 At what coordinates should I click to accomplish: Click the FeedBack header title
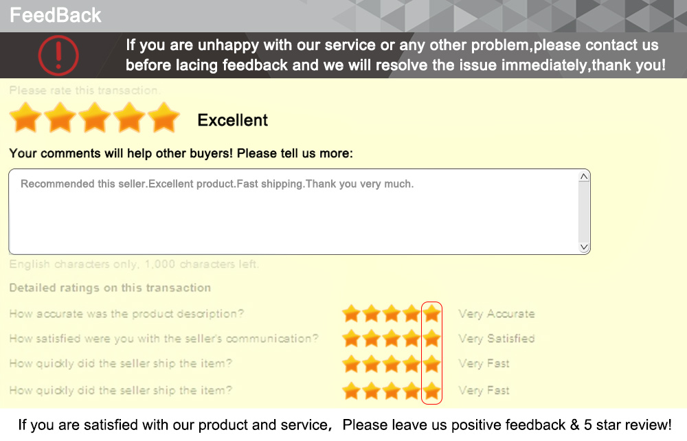click(56, 15)
